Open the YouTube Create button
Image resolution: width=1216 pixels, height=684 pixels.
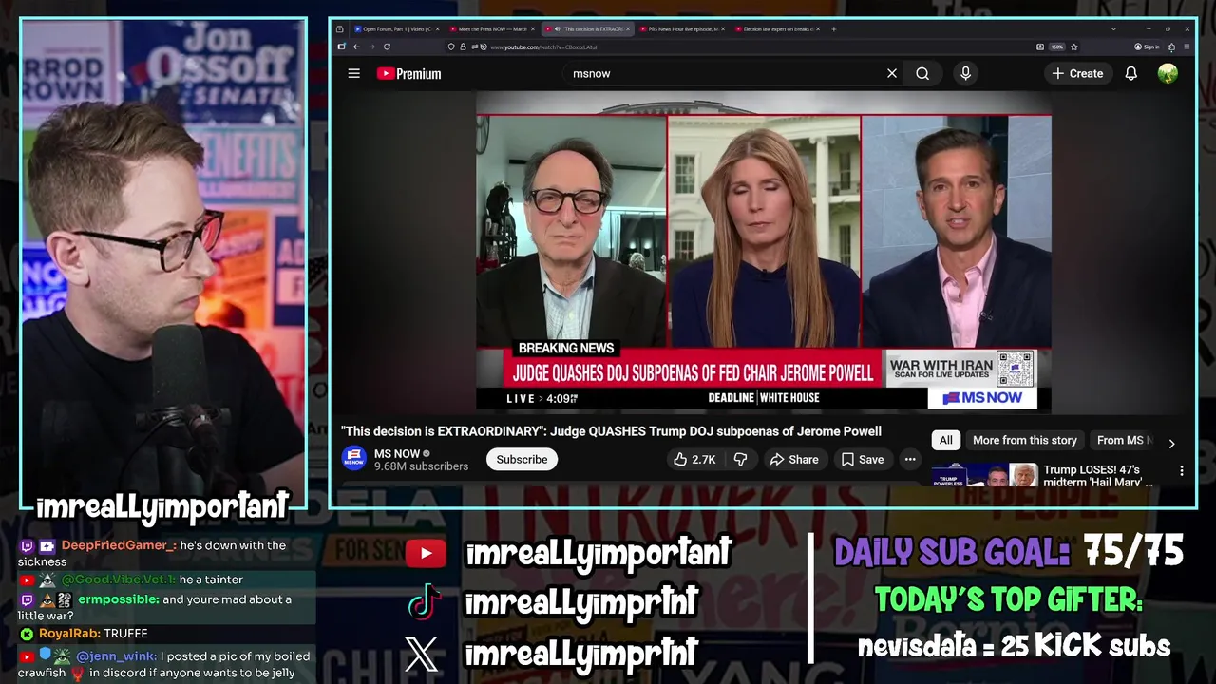click(x=1077, y=73)
